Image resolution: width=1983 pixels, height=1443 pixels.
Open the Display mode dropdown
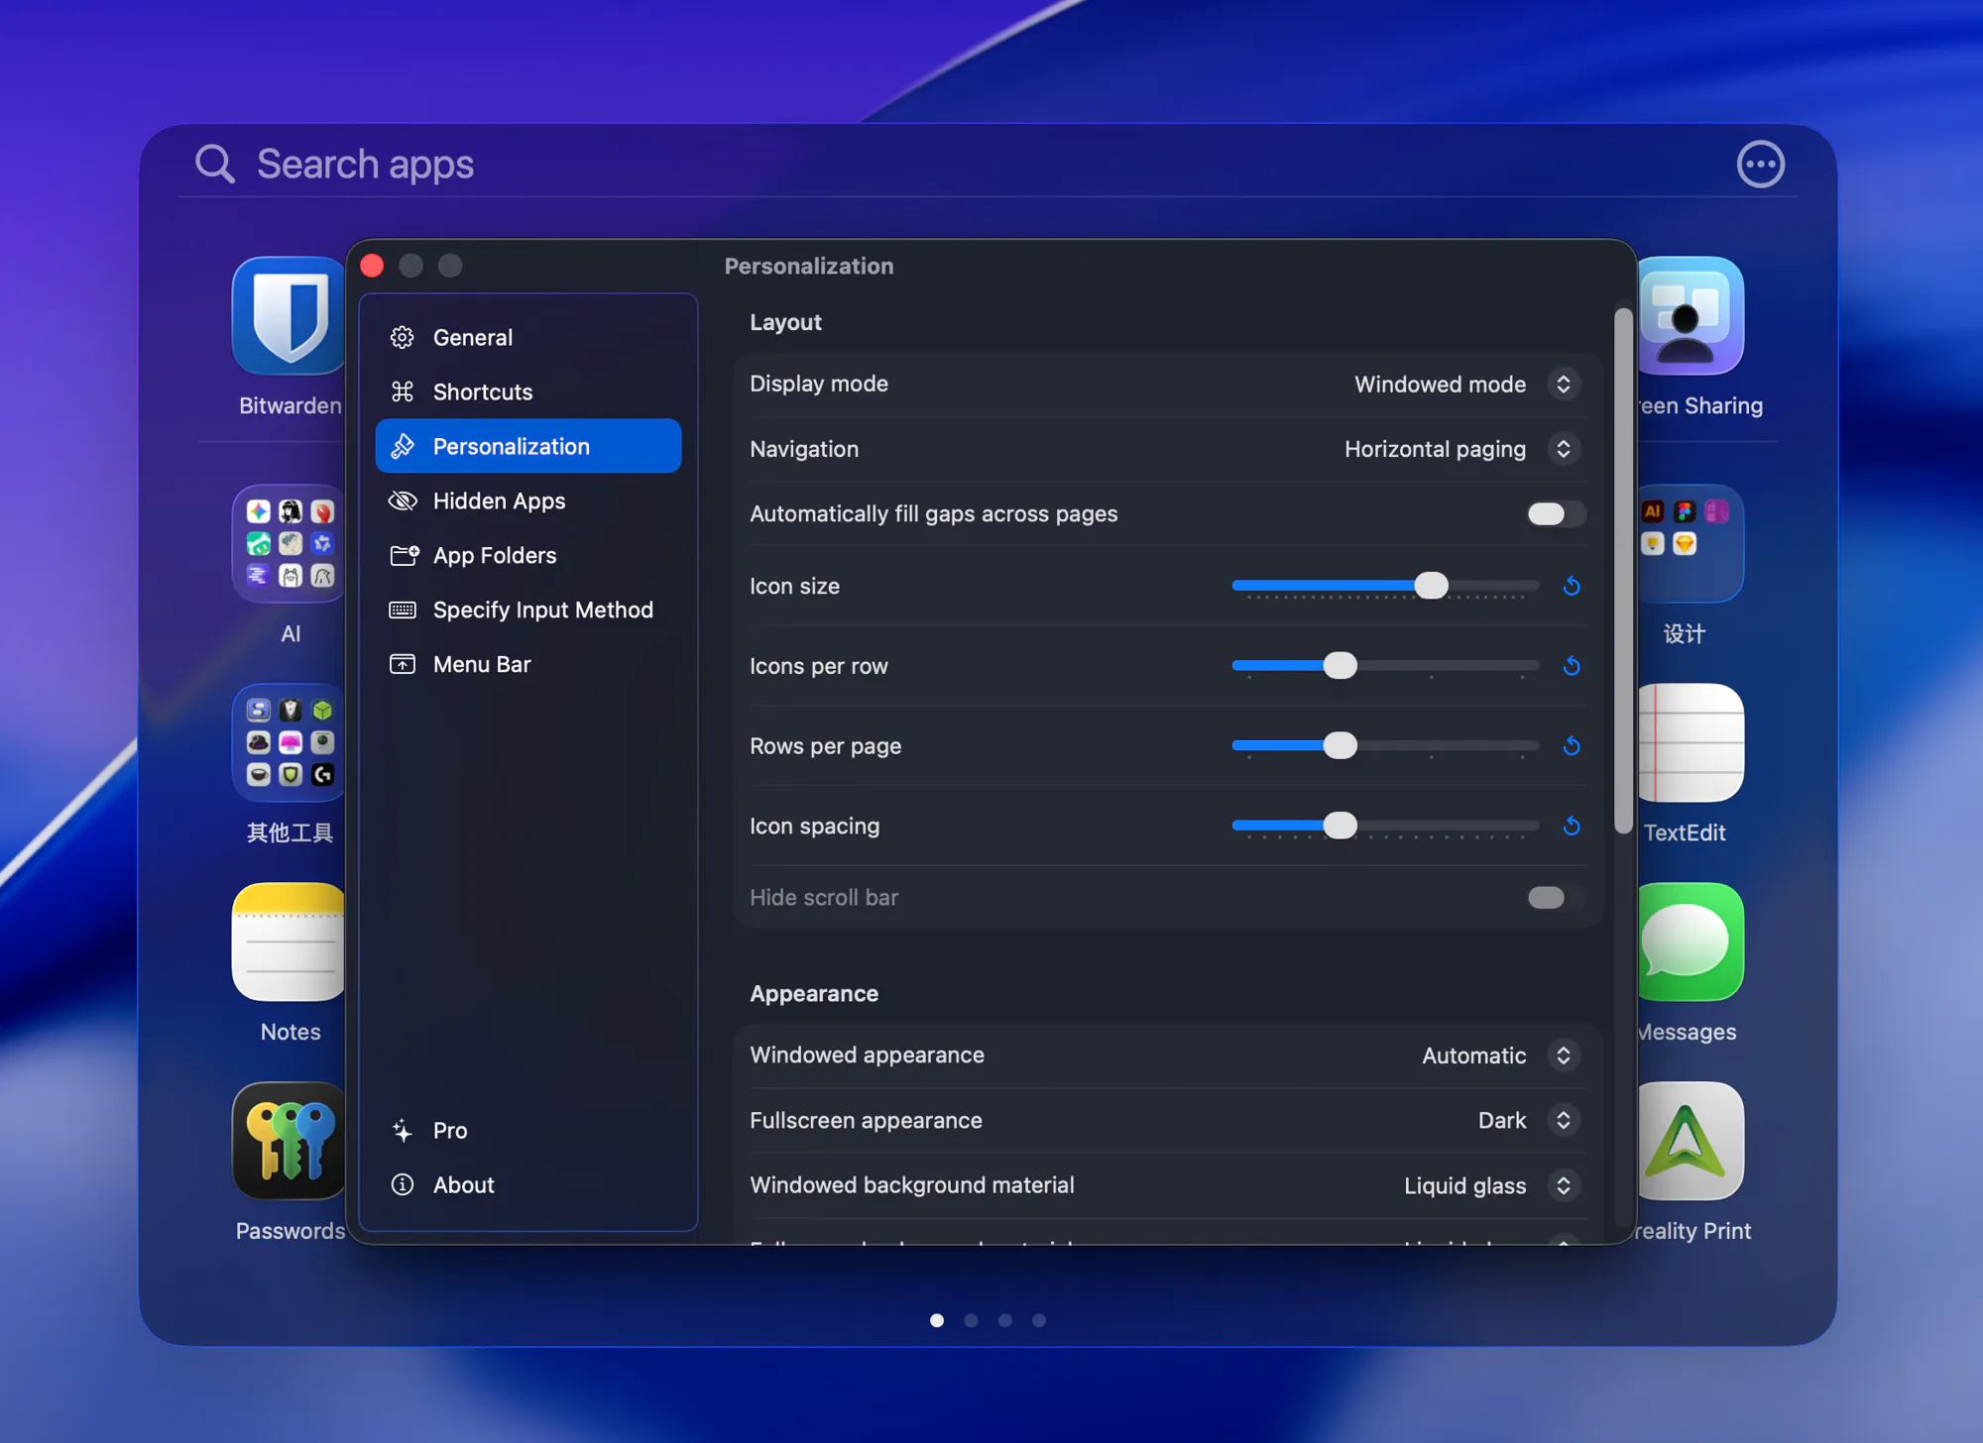pyautogui.click(x=1563, y=385)
